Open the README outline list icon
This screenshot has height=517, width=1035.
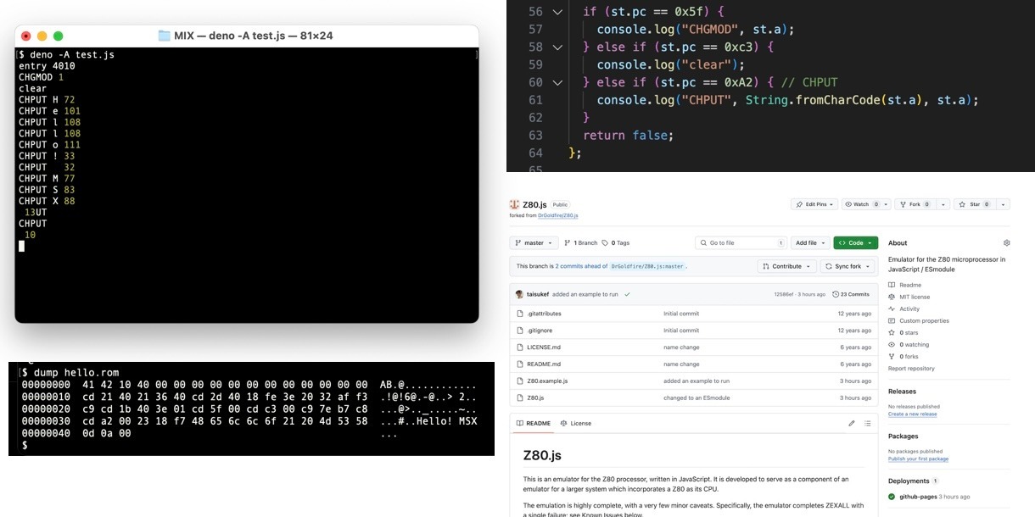click(868, 423)
